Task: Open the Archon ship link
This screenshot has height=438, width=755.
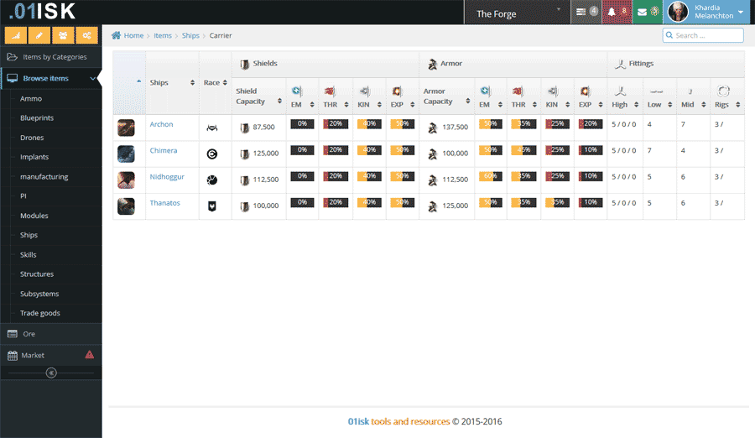Action: click(161, 124)
